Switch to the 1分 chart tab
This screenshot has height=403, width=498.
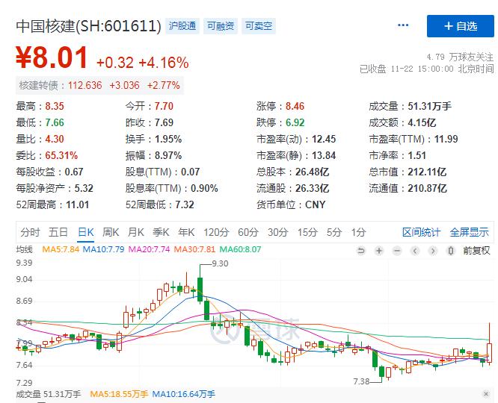coord(359,232)
